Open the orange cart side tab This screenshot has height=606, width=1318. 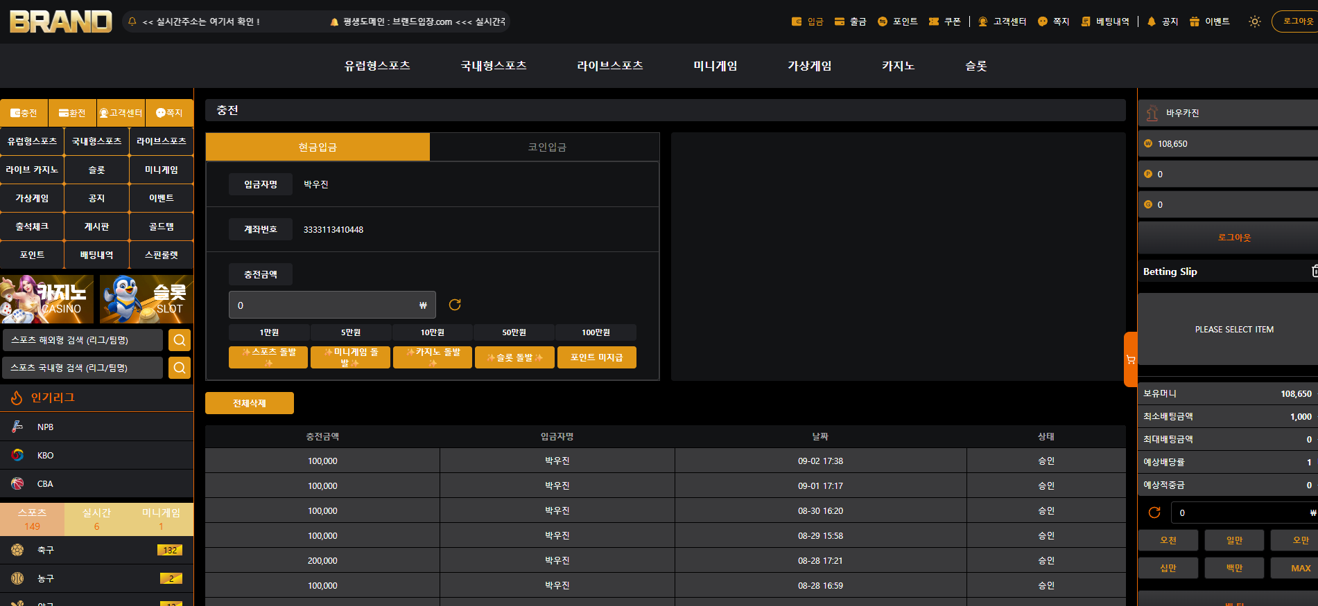click(1131, 359)
